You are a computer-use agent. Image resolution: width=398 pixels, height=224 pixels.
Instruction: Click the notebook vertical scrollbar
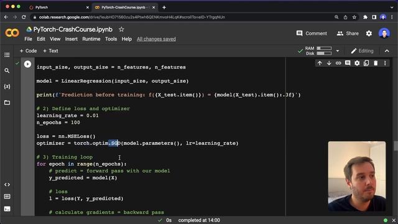coord(396,146)
